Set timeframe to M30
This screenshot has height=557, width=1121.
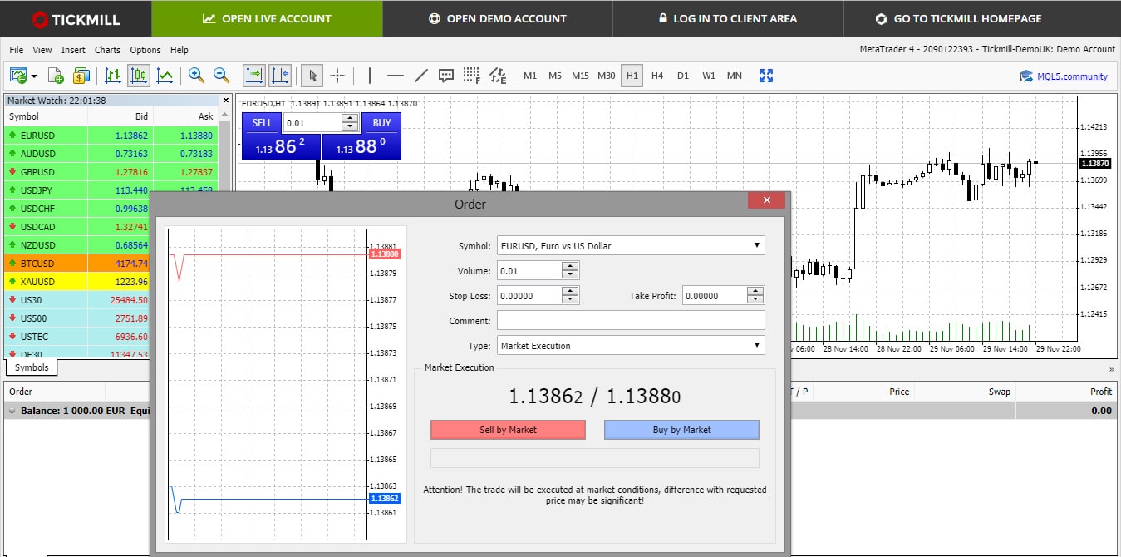coord(607,76)
